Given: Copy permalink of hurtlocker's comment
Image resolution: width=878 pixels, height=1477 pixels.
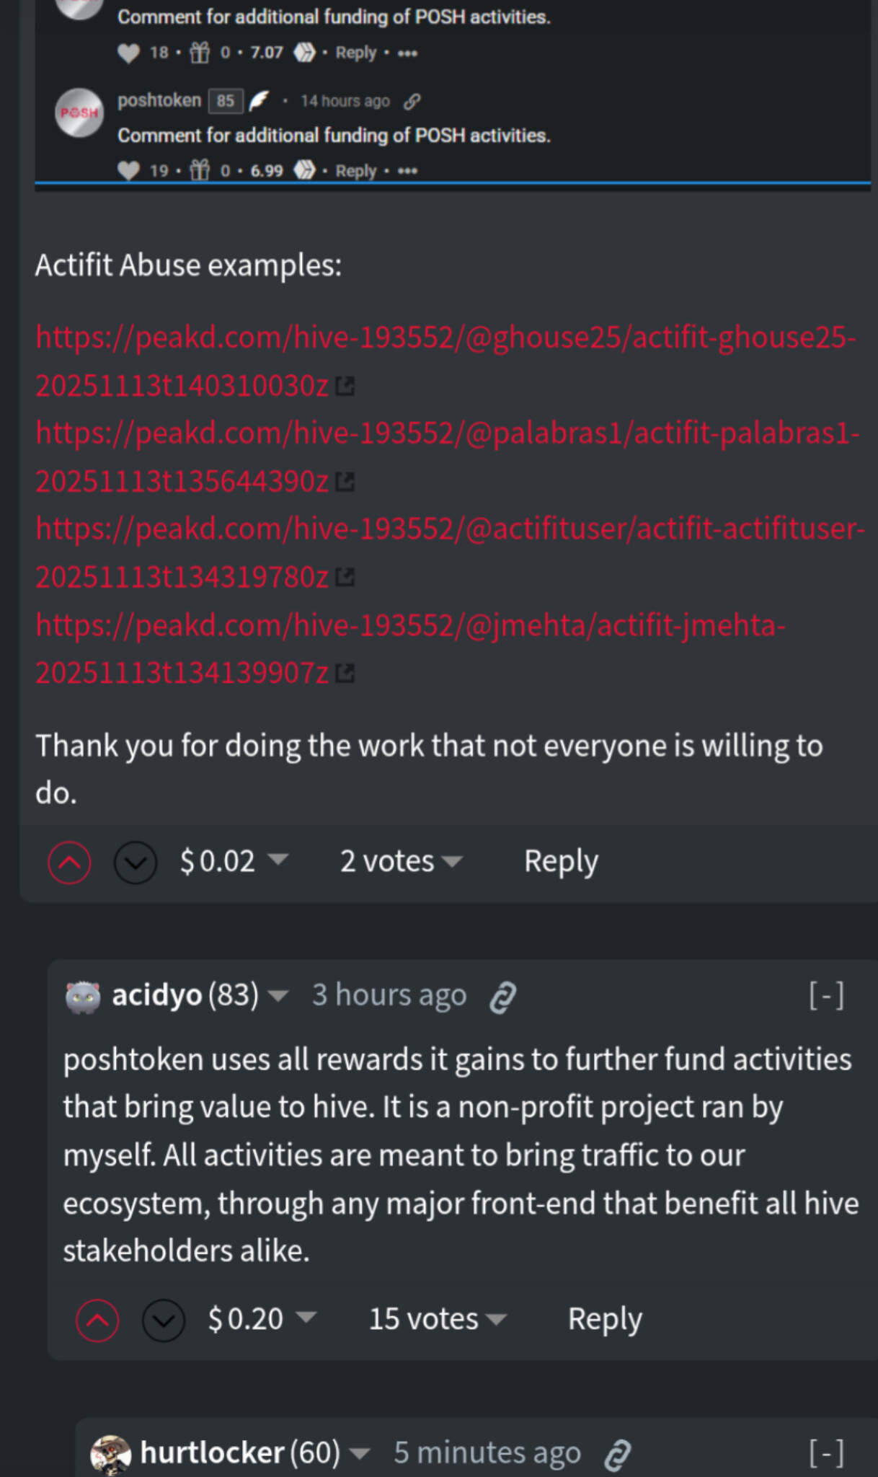Looking at the screenshot, I should click(617, 1454).
